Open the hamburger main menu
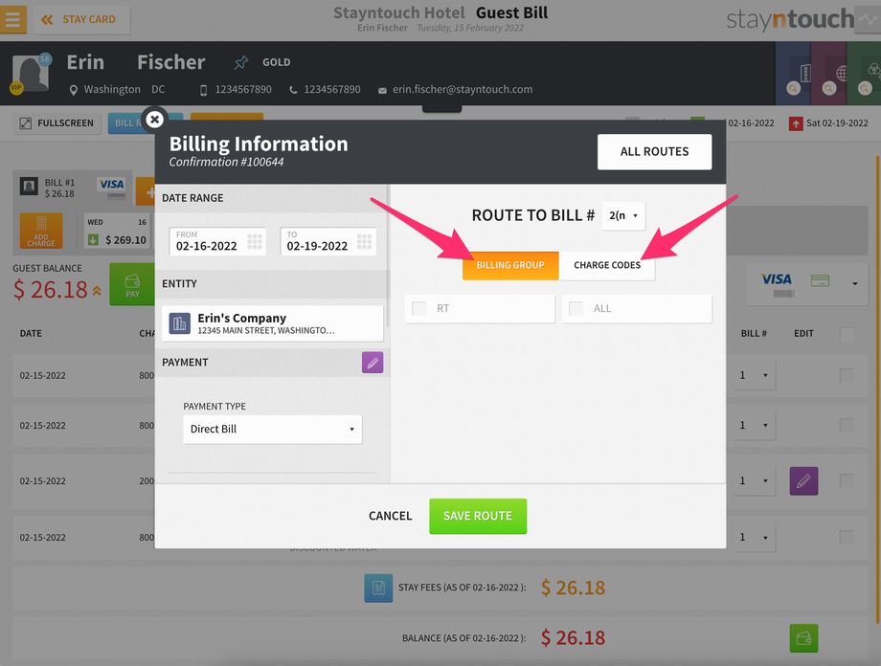This screenshot has width=881, height=666. point(12,20)
